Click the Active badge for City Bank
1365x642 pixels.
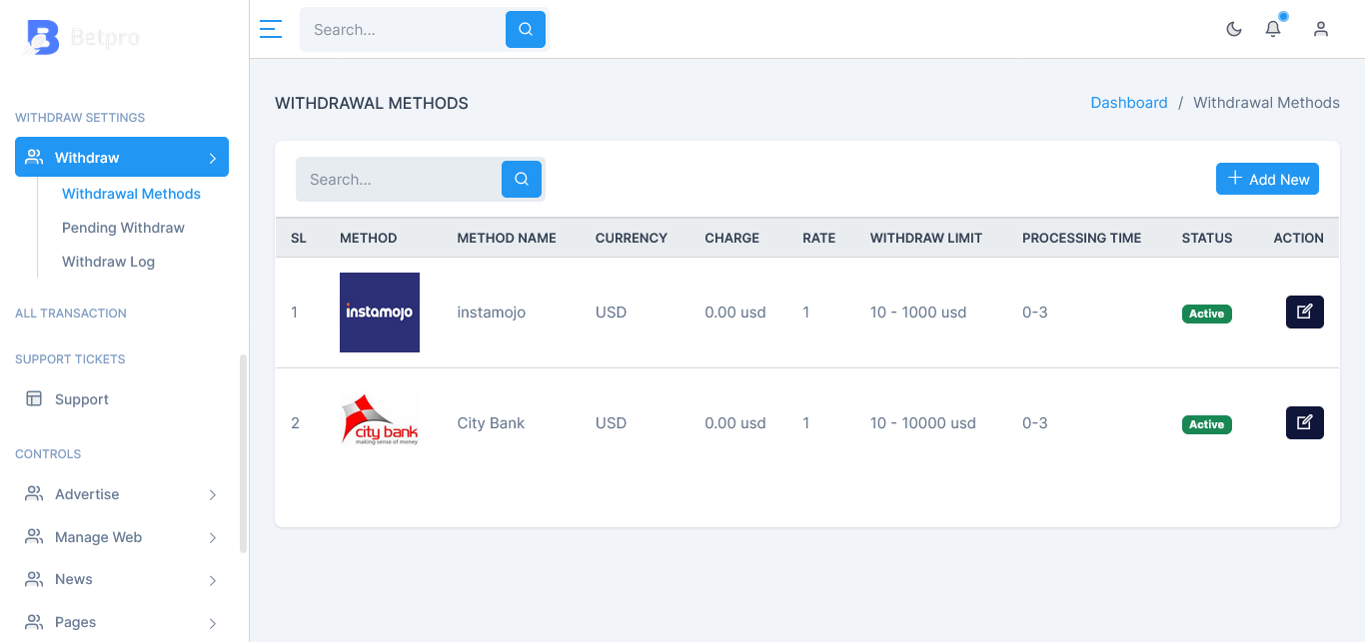click(x=1206, y=424)
